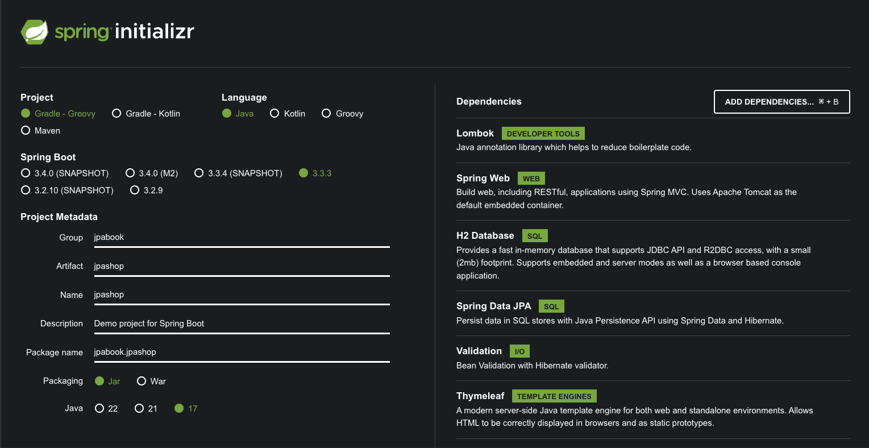This screenshot has height=448, width=869.
Task: Click the Spring leaf logo icon
Action: click(x=35, y=32)
